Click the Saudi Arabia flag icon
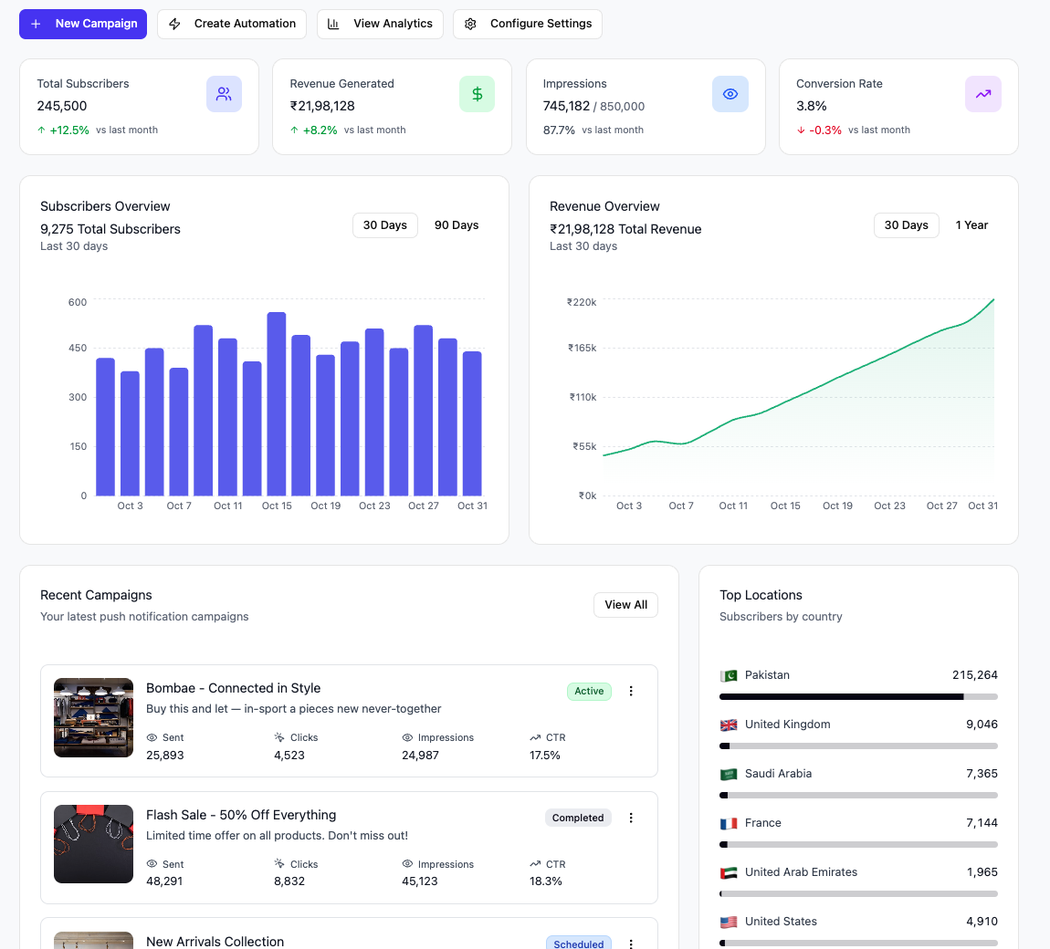The height and width of the screenshot is (949, 1050). pyautogui.click(x=729, y=774)
